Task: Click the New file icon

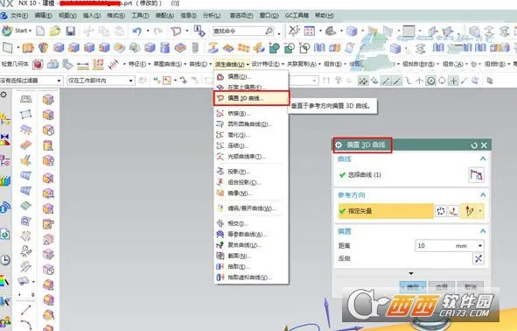Action: coord(40,31)
